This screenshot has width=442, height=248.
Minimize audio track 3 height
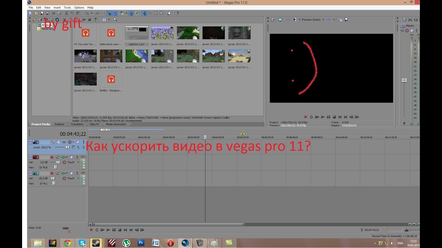[30, 173]
